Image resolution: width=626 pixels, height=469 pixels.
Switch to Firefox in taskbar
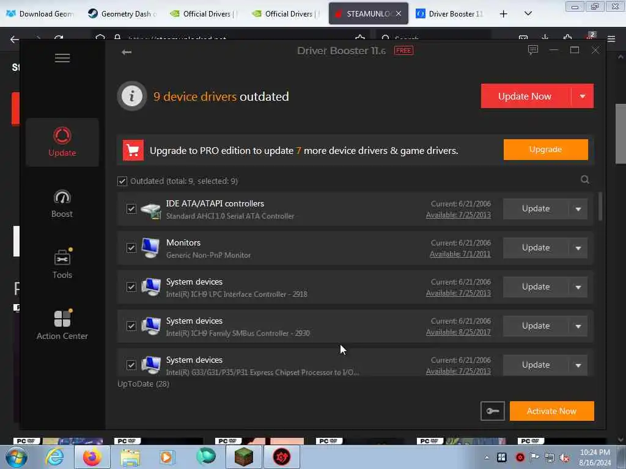pyautogui.click(x=92, y=457)
